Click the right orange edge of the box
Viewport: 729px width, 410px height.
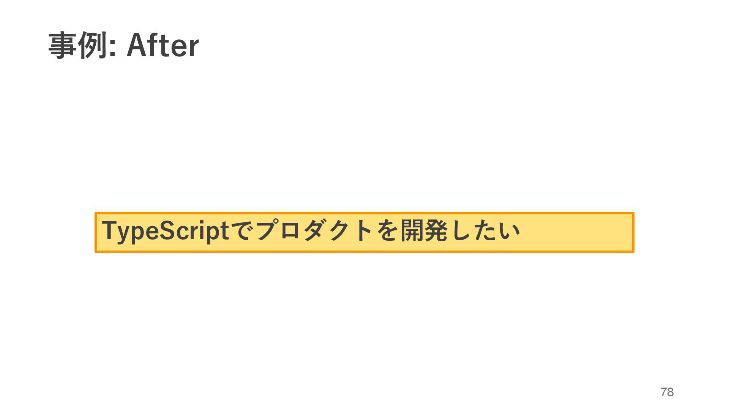633,232
